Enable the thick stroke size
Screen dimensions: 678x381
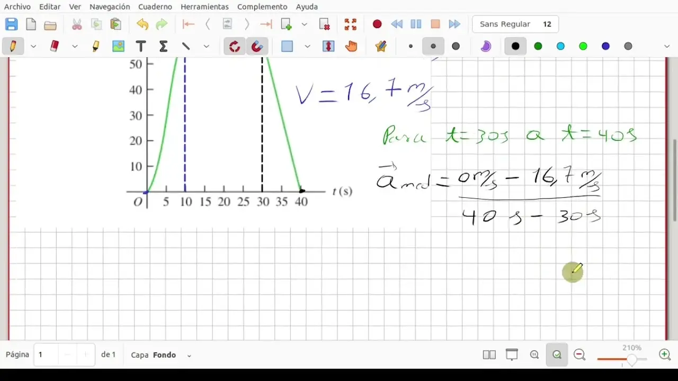pyautogui.click(x=456, y=46)
